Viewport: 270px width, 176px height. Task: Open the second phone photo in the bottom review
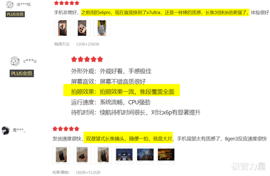(x=82, y=155)
